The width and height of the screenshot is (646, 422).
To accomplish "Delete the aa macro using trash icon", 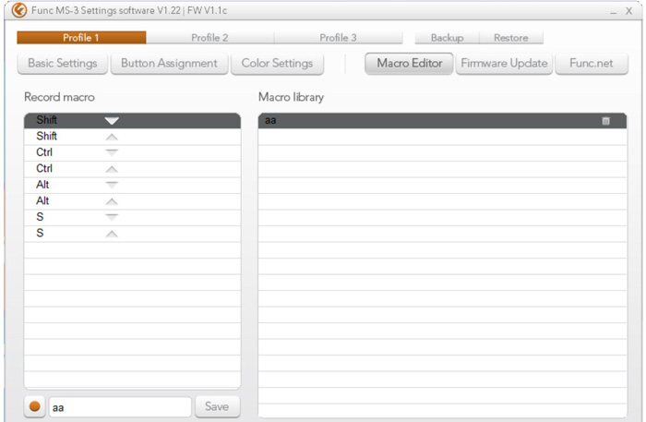I will pyautogui.click(x=606, y=121).
